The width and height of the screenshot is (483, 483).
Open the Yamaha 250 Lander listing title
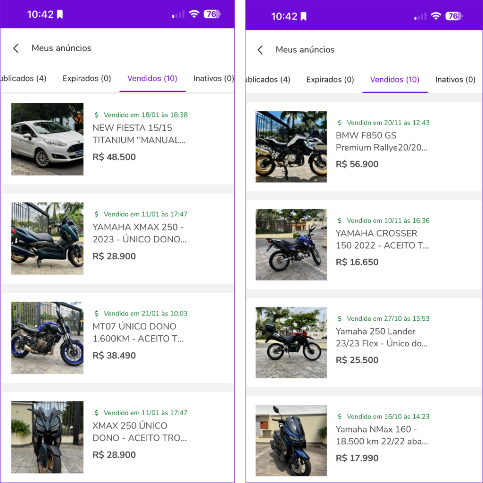382,337
